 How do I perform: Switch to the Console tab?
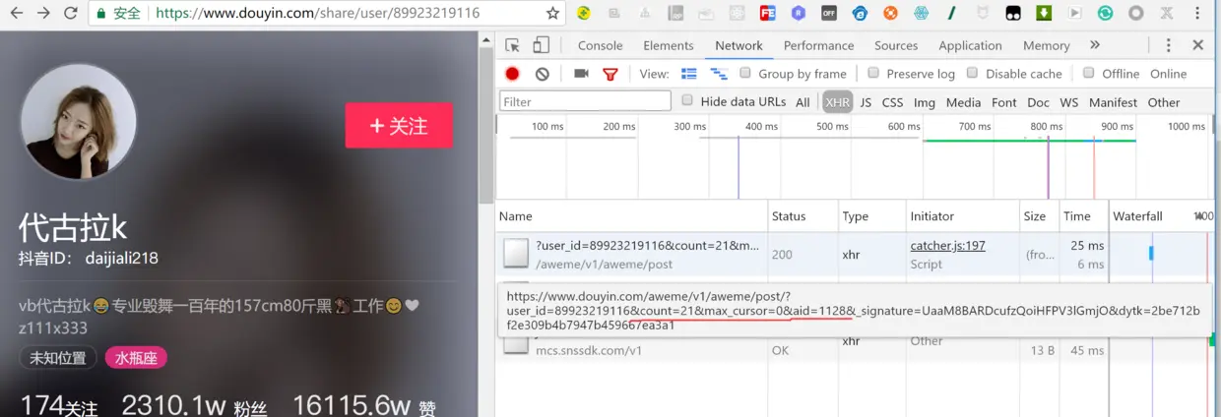coord(600,45)
